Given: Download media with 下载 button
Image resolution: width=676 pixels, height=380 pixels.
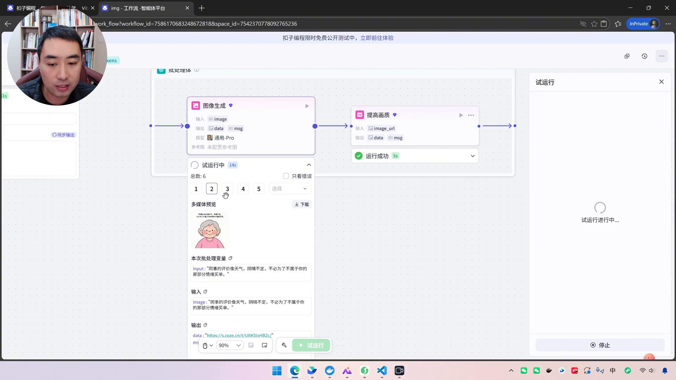Looking at the screenshot, I should (x=302, y=204).
